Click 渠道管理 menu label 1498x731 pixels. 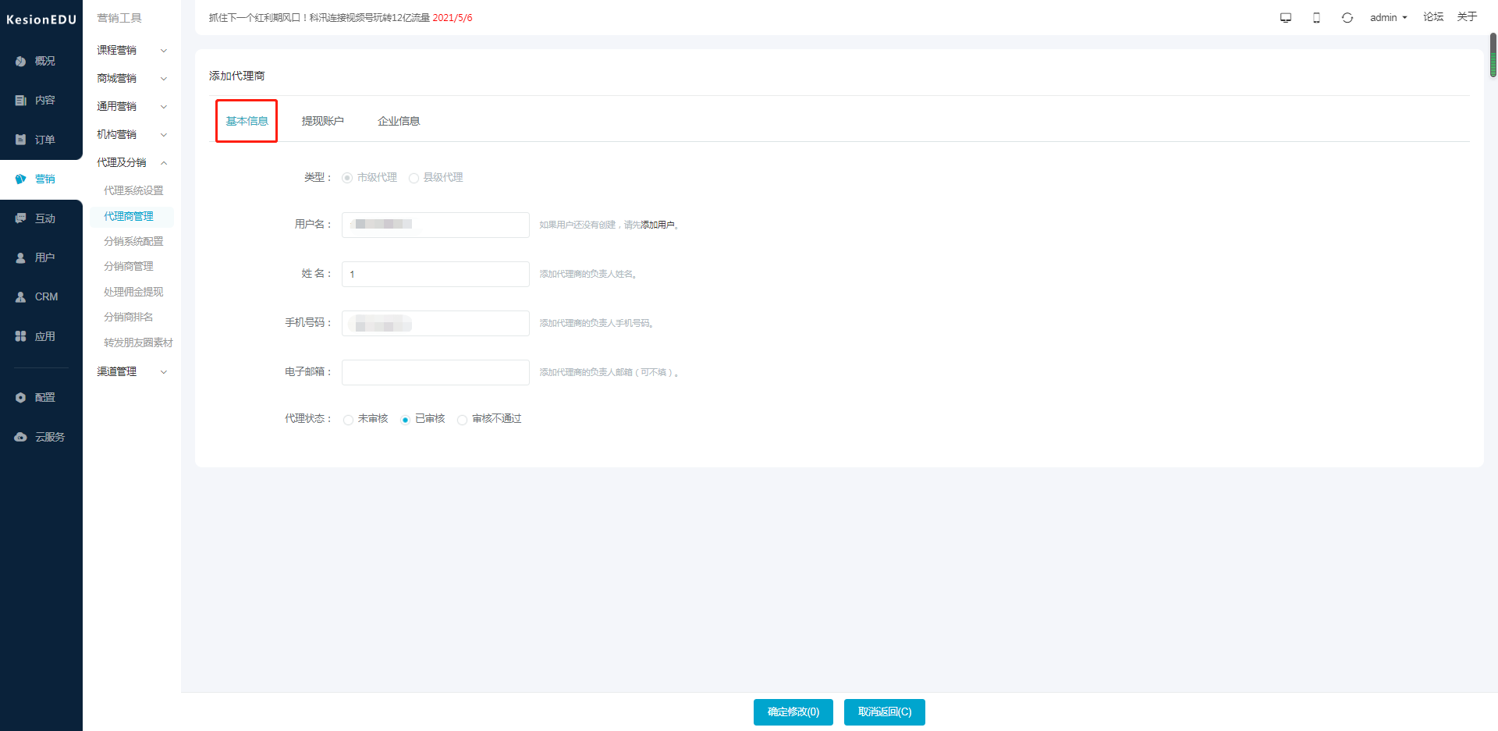[x=116, y=371]
